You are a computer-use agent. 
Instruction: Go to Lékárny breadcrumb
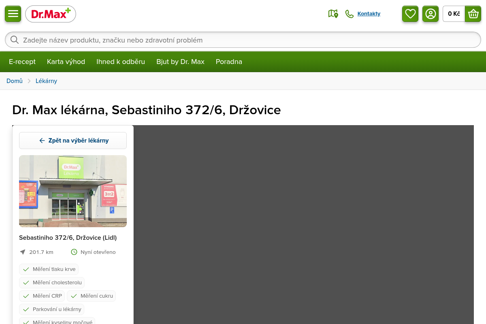[46, 81]
